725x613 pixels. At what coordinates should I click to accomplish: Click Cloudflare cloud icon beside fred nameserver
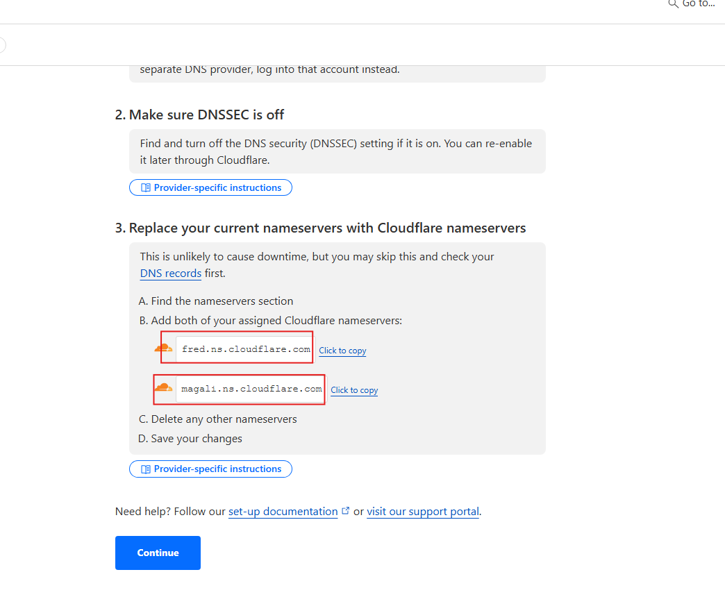[163, 349]
